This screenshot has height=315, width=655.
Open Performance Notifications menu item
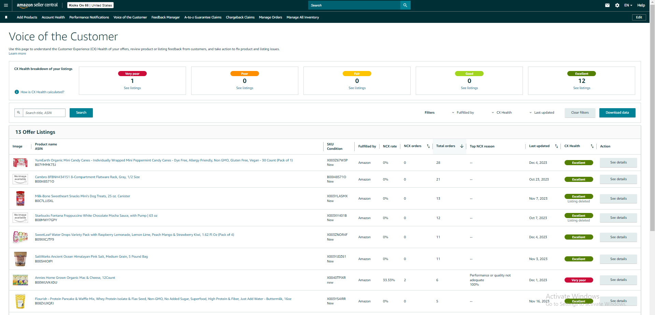(x=89, y=17)
